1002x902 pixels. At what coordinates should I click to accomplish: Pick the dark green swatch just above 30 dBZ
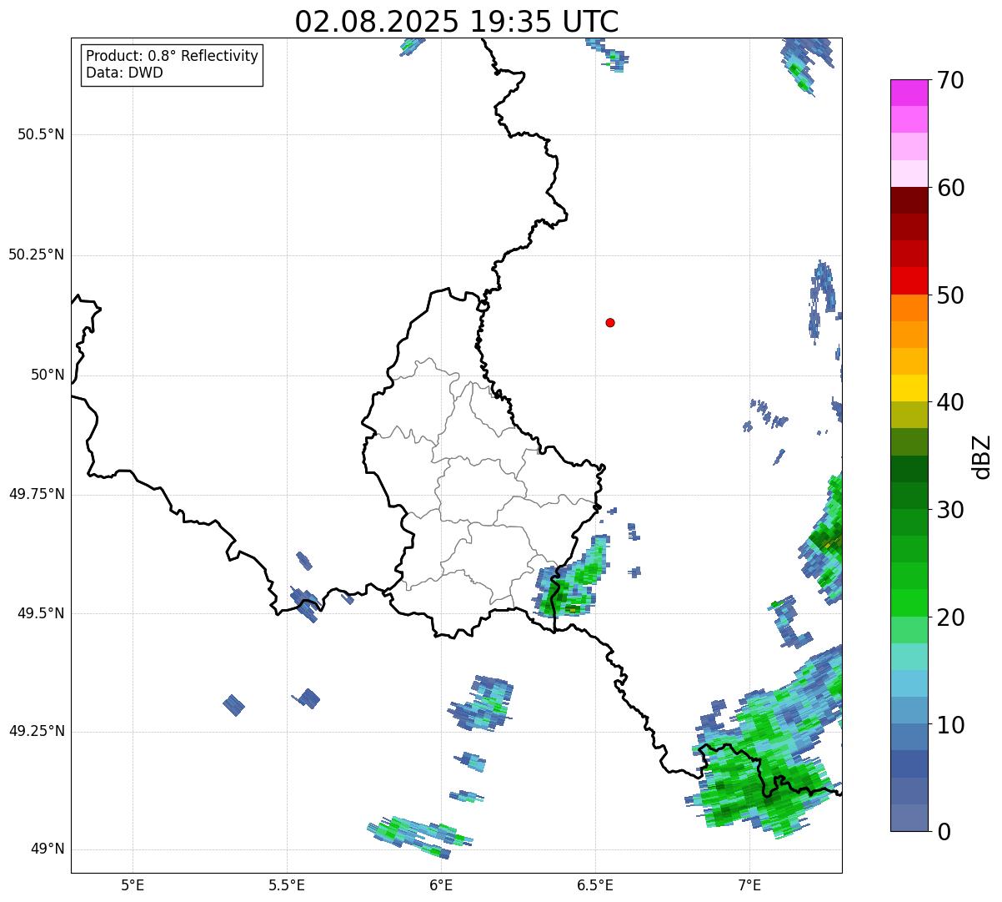coord(909,496)
